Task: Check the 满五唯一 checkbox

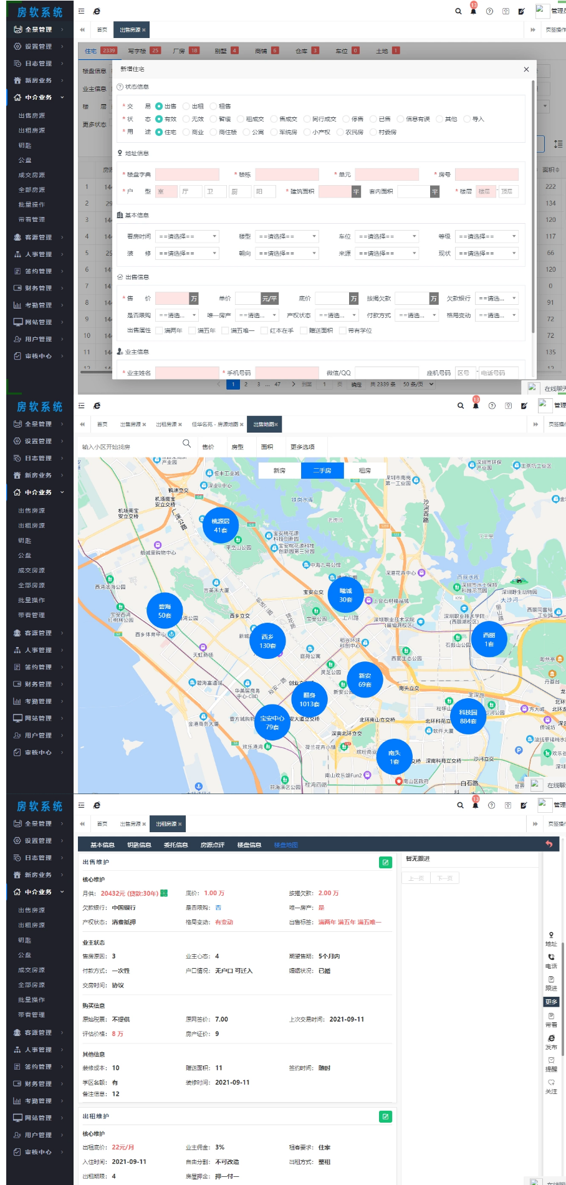Action: pos(225,330)
